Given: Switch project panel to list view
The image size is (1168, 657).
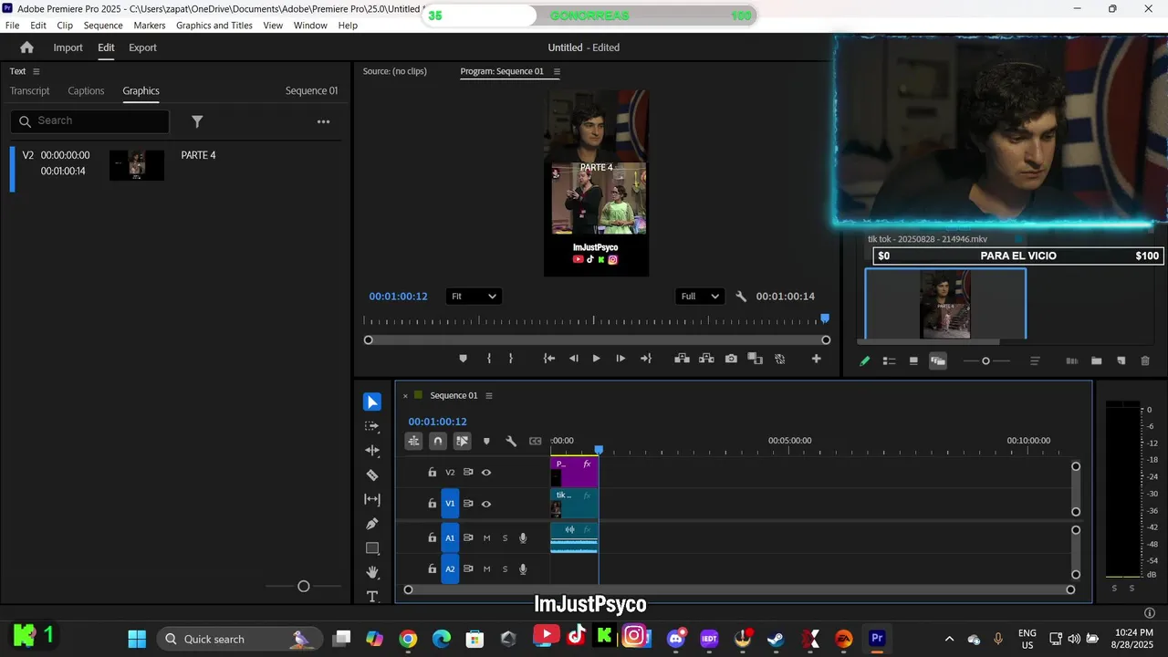Looking at the screenshot, I should [x=889, y=361].
